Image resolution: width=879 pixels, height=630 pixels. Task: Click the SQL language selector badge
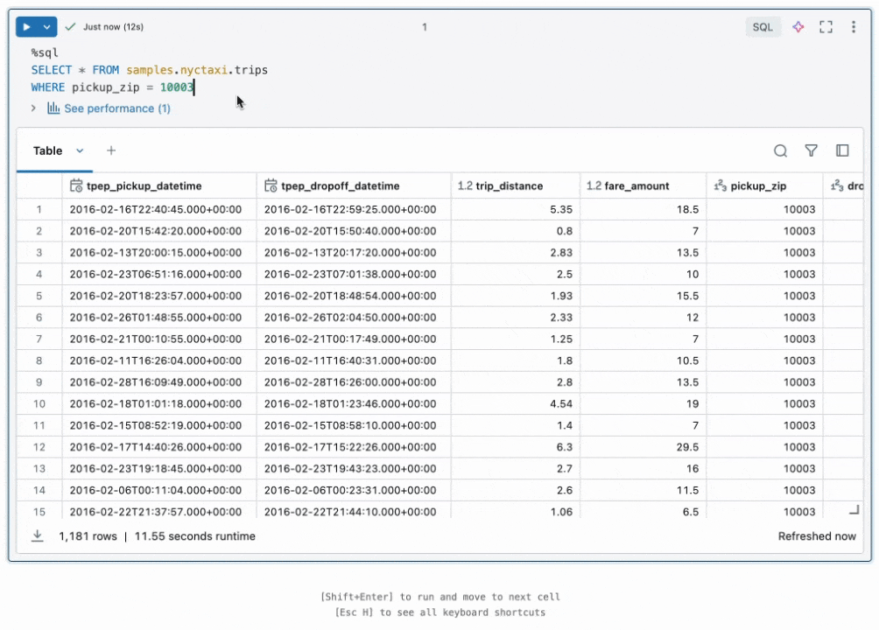(x=763, y=27)
